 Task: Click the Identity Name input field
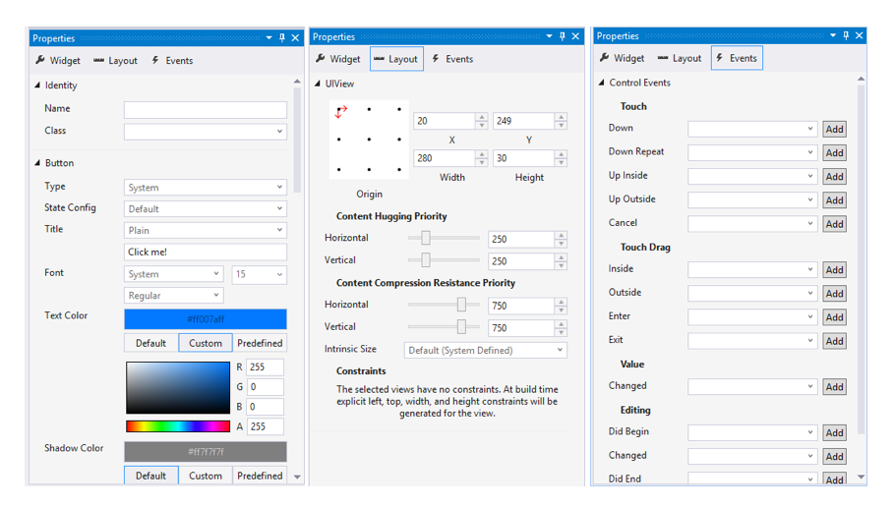pyautogui.click(x=205, y=109)
